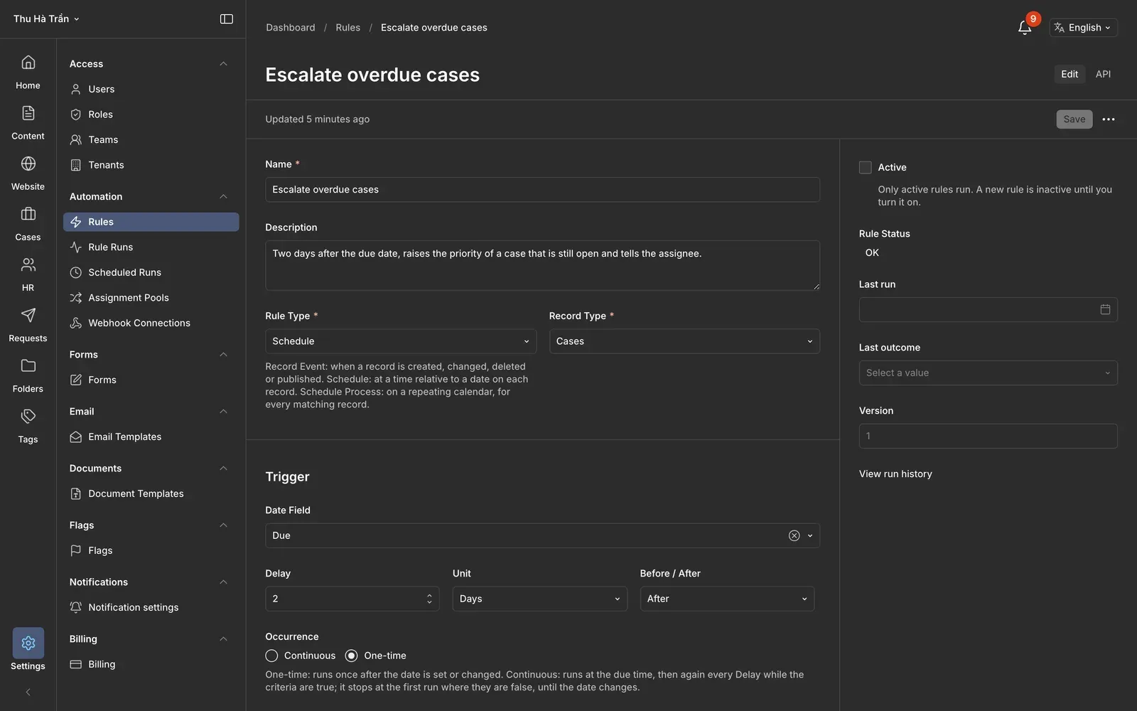Collapse the left navigation with arrow
The image size is (1137, 711).
click(28, 692)
